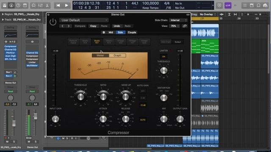The height and width of the screenshot is (152, 271).
Task: Click the Attack knob
Action: (x=103, y=119)
